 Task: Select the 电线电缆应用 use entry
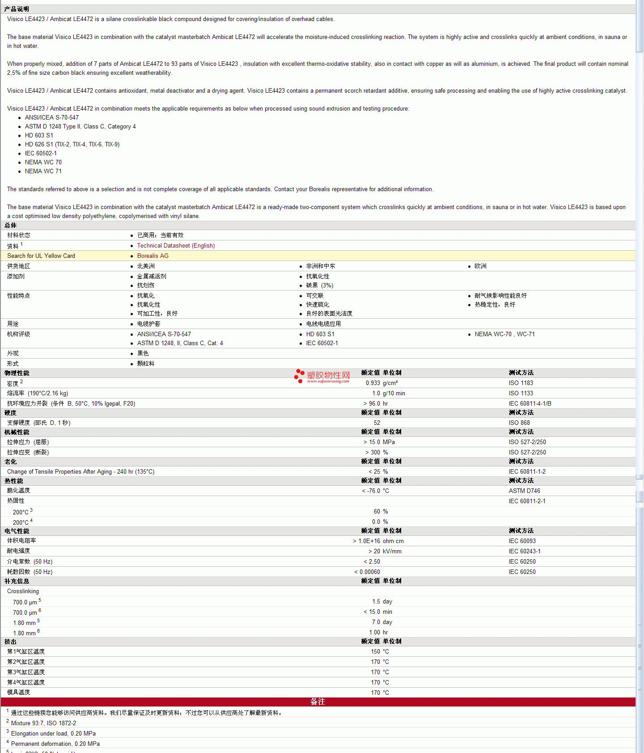tap(323, 324)
